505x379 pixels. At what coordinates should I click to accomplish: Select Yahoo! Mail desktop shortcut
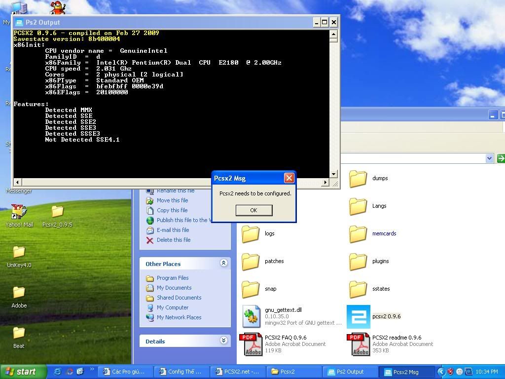[19, 216]
